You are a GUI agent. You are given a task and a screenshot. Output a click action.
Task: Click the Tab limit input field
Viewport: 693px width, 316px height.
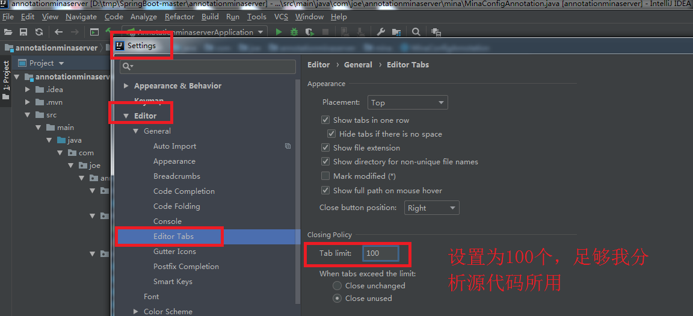[x=381, y=253]
